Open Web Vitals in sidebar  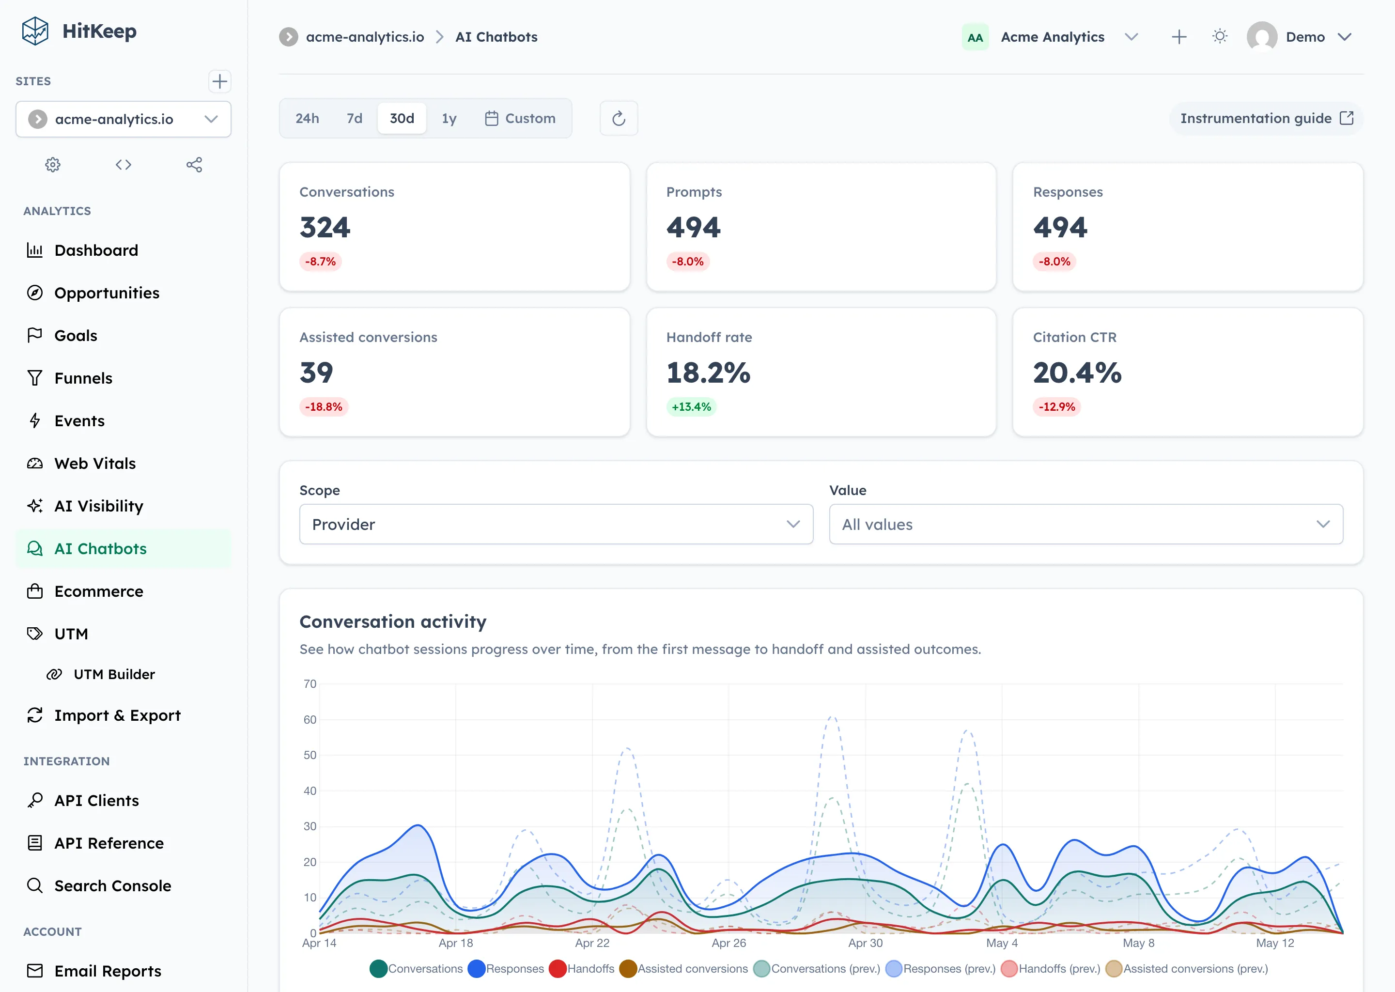[x=124, y=464]
